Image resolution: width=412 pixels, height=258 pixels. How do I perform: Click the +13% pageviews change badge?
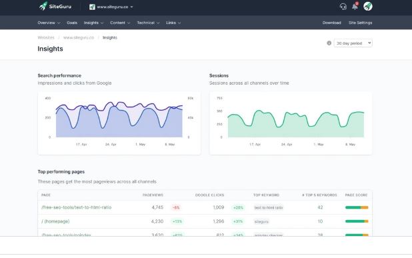click(x=177, y=221)
